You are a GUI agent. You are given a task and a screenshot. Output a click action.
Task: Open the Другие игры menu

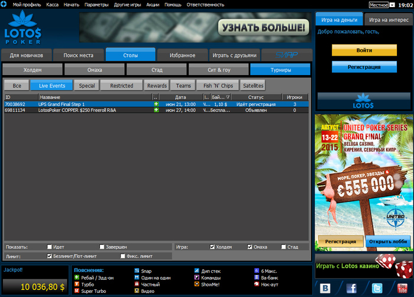click(127, 5)
